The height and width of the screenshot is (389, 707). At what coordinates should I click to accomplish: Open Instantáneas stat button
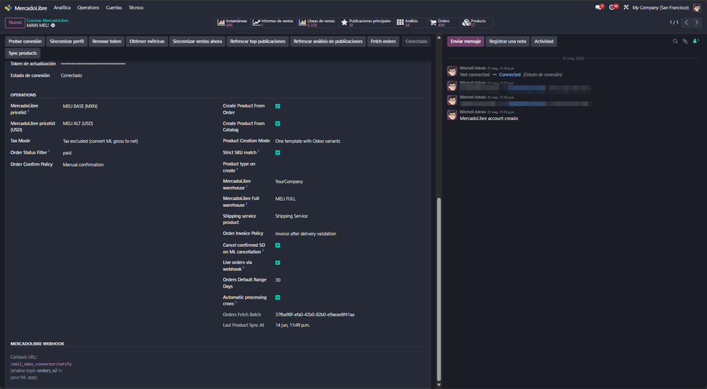point(232,23)
